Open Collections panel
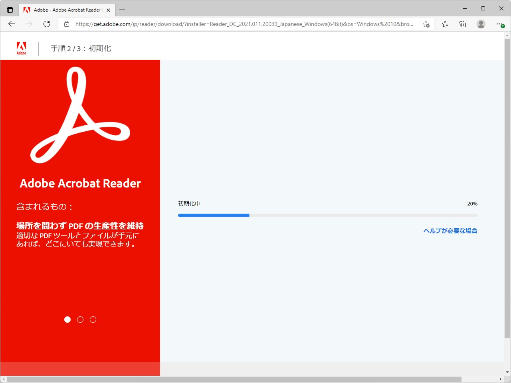Viewport: 511px width, 383px height. pos(463,24)
